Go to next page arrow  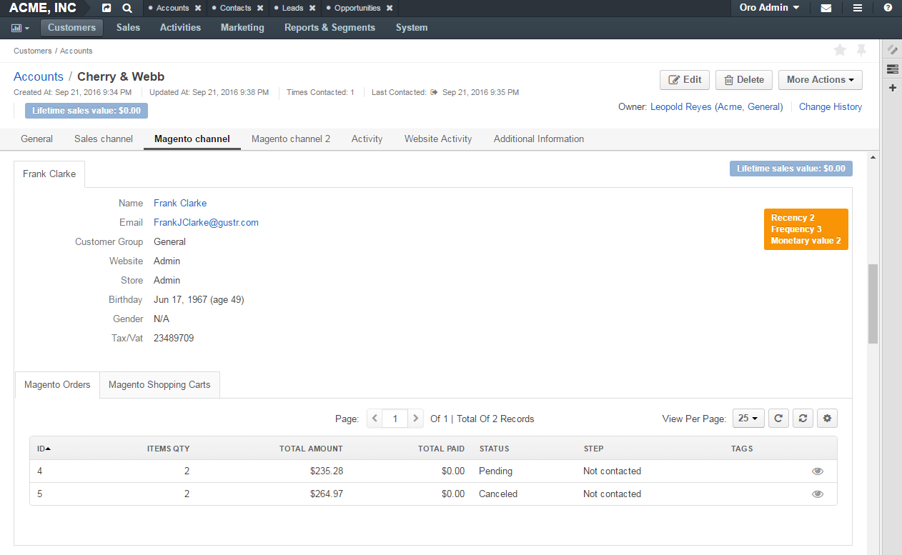tap(416, 419)
